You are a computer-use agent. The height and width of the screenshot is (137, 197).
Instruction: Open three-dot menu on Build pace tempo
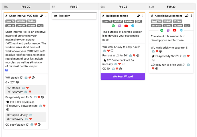pos(143,16)
